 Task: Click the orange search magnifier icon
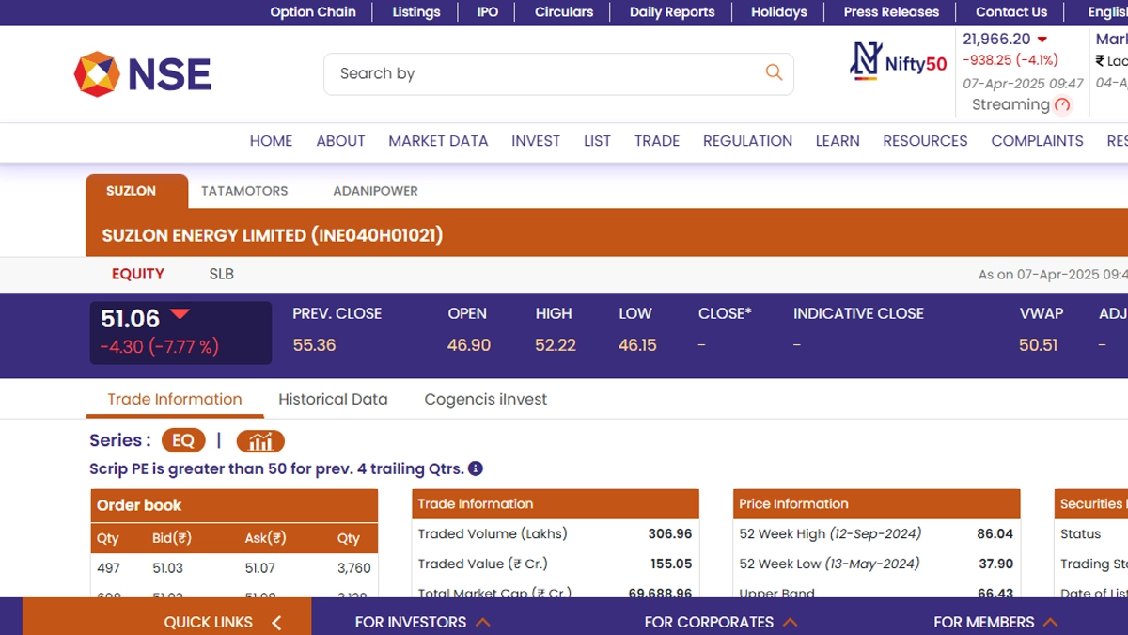coord(774,72)
